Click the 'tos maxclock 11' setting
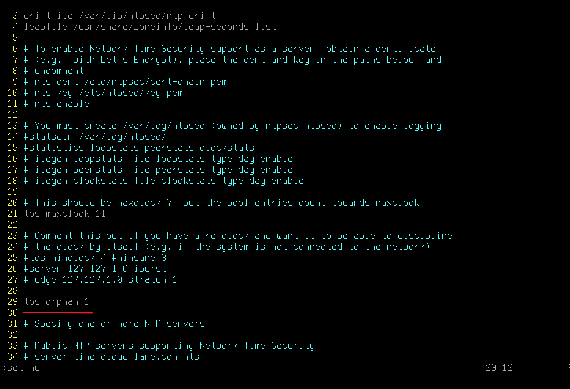Viewport: 570px width, 389px height. coord(65,214)
